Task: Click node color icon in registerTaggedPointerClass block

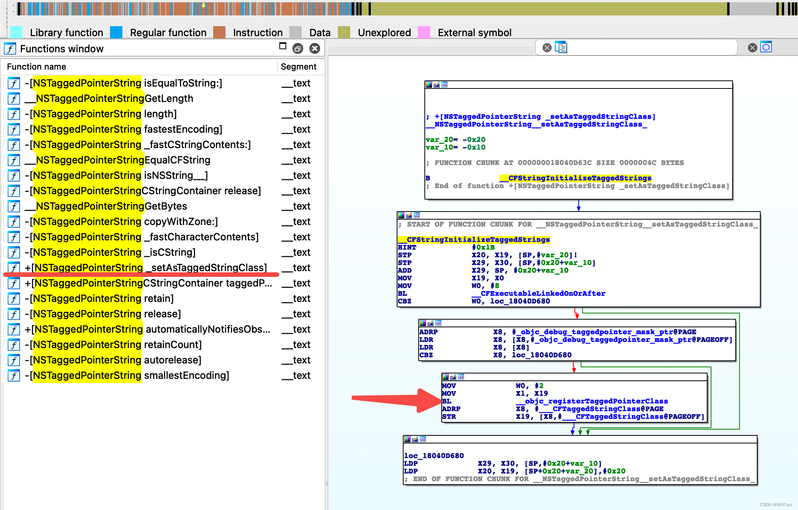Action: [x=446, y=377]
